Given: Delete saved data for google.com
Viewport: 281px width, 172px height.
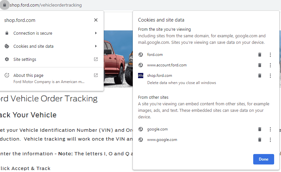Looking at the screenshot, I should [259, 129].
